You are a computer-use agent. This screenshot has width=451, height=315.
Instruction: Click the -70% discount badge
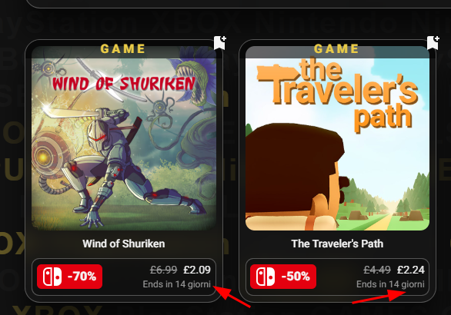69,277
